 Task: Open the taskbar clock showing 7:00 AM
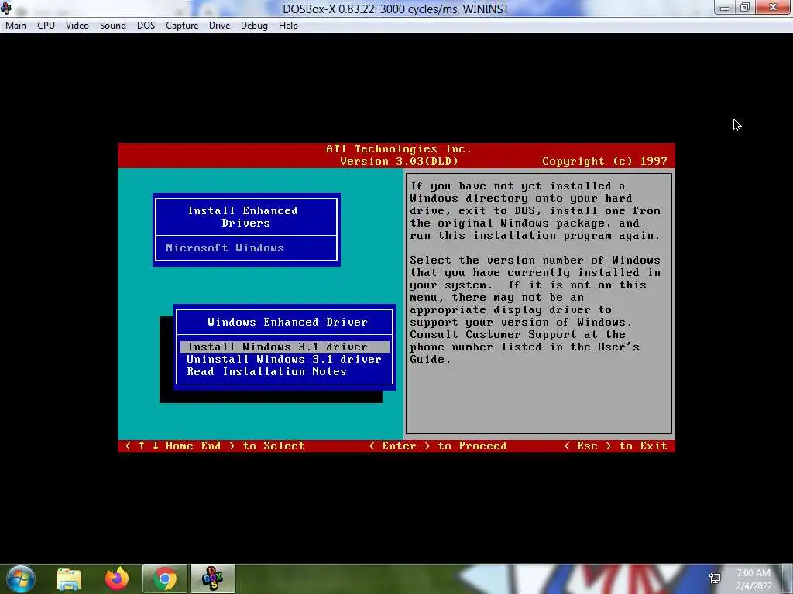[754, 579]
